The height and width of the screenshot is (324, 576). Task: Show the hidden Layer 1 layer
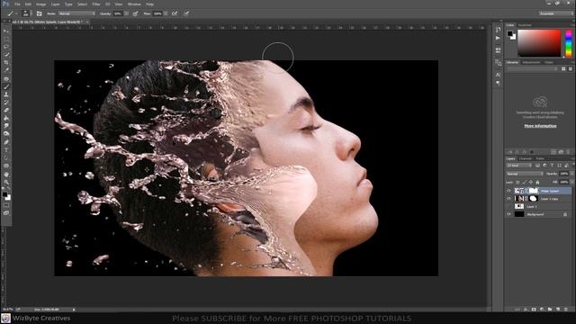(508, 206)
